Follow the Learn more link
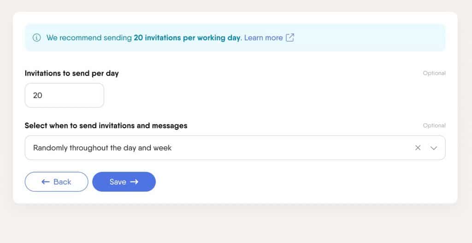 263,38
